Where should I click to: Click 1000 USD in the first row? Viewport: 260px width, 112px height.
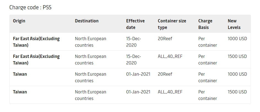coord(237,39)
